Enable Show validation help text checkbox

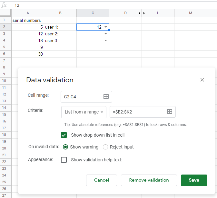point(64,160)
